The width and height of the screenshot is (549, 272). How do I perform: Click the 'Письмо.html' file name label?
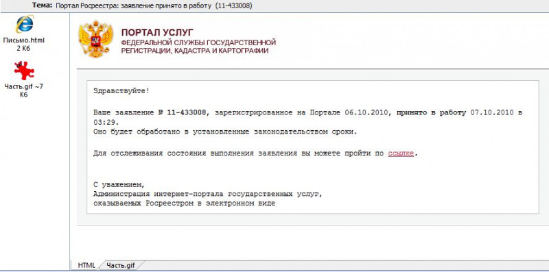click(x=24, y=40)
